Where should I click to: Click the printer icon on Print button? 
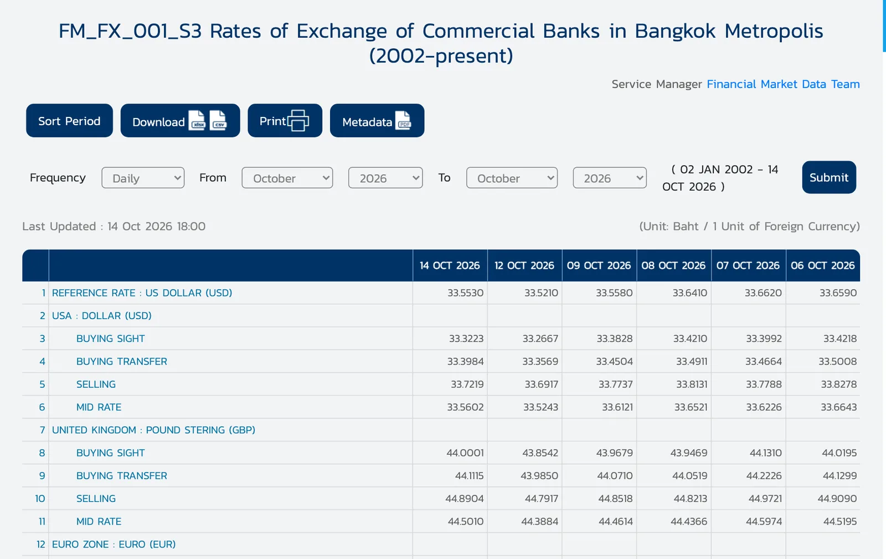coord(298,120)
